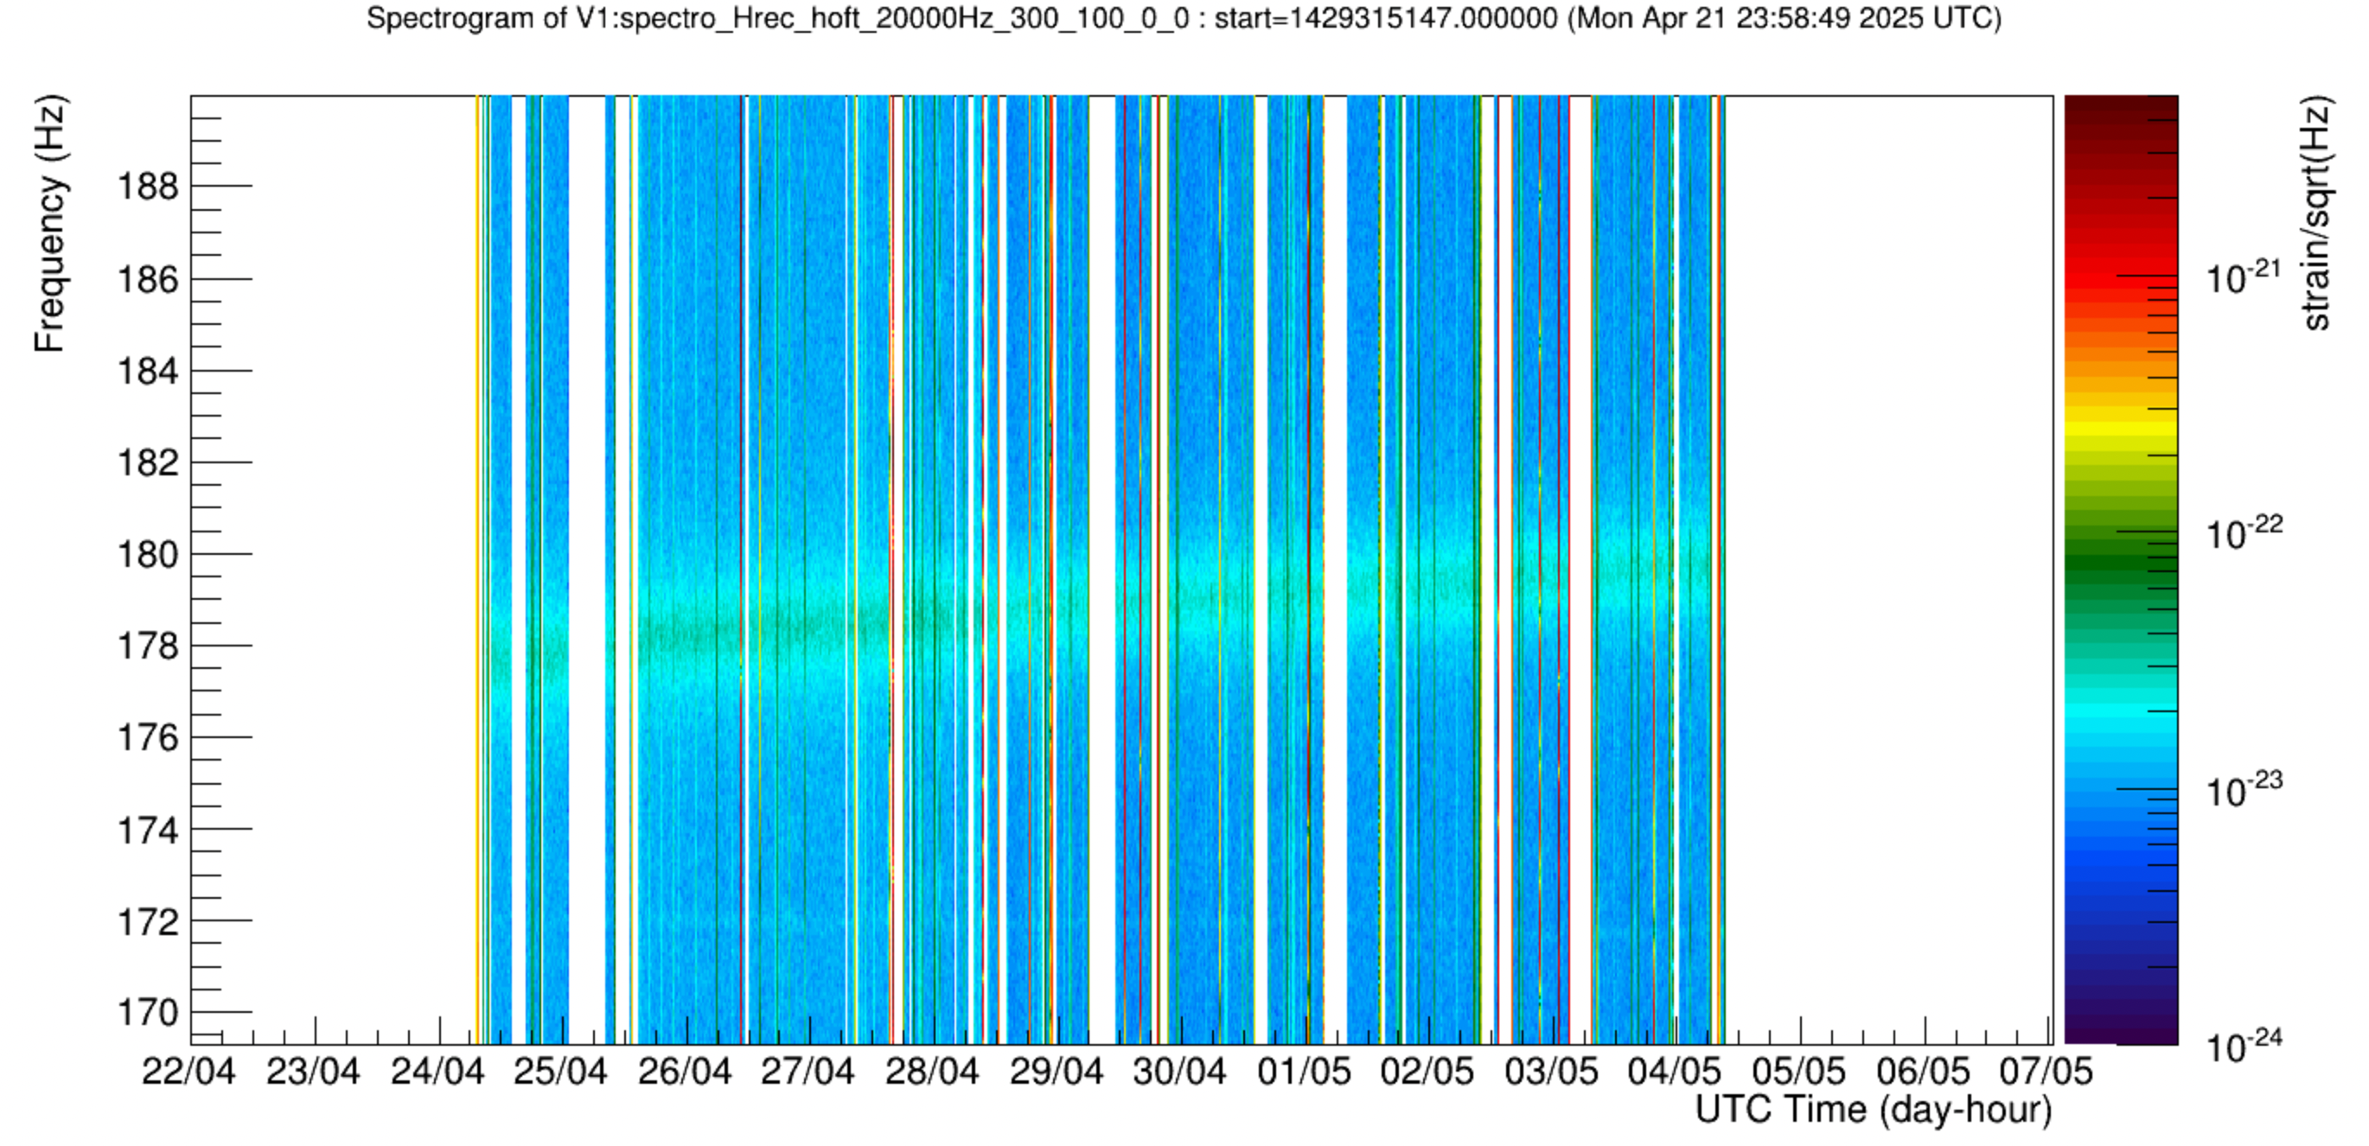Click the 22/04 date tick label
The height and width of the screenshot is (1146, 2369).
coord(188,1072)
